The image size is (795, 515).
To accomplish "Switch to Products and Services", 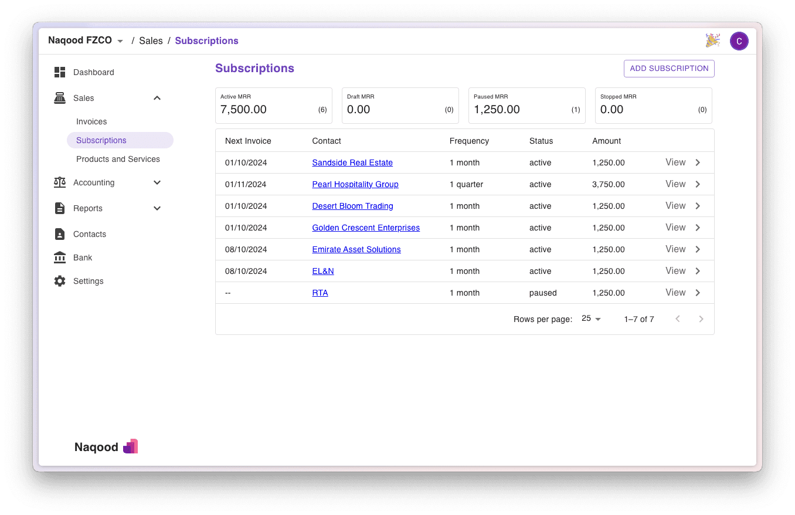I will [117, 159].
